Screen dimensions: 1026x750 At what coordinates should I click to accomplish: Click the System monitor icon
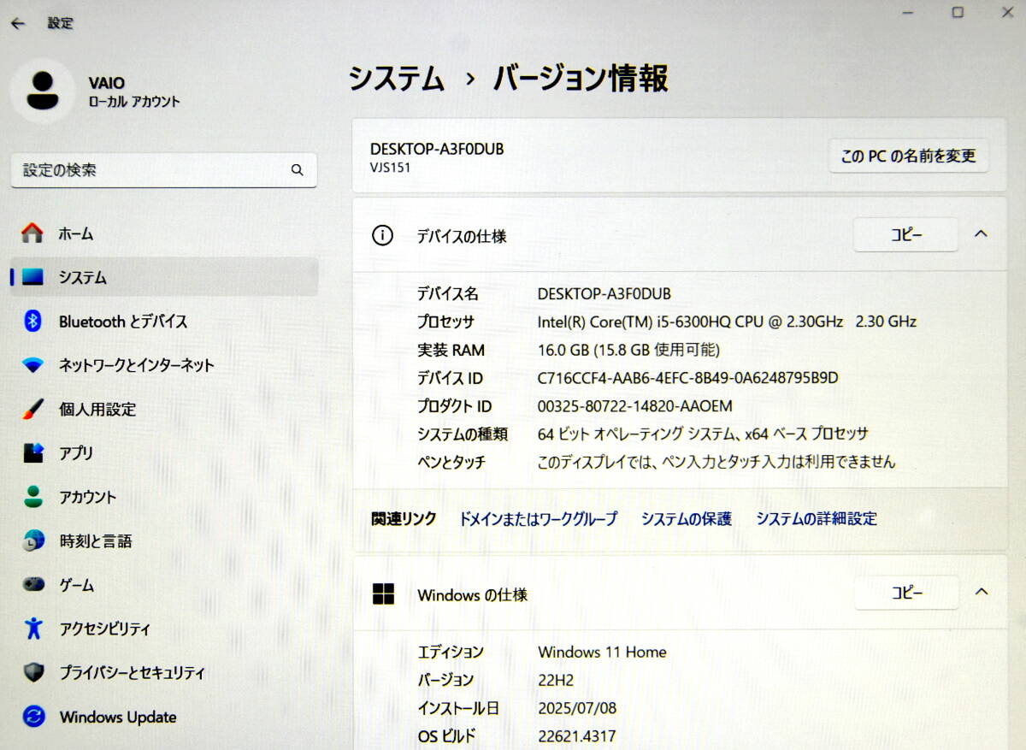tap(32, 278)
